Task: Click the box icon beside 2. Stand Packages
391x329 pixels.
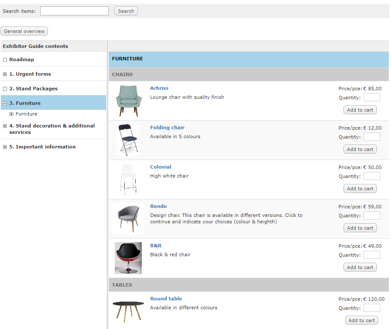Action: tap(5, 89)
